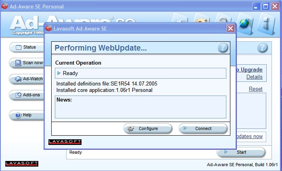282x171 pixels.
Task: Click the 'Current Operation' label
Action: (x=78, y=63)
